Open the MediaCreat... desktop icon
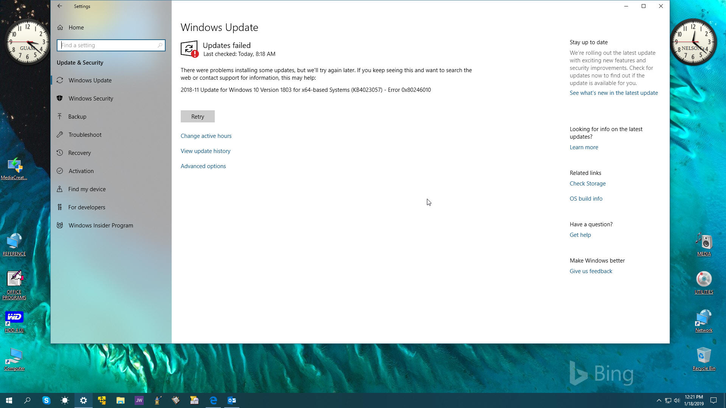Viewport: 726px width, 408px height. pos(14,169)
